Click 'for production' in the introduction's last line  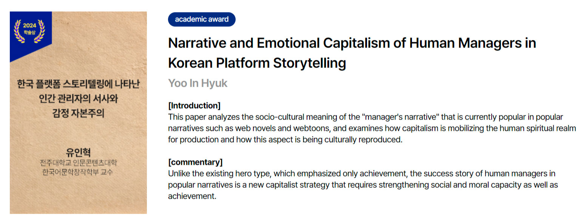click(191, 140)
